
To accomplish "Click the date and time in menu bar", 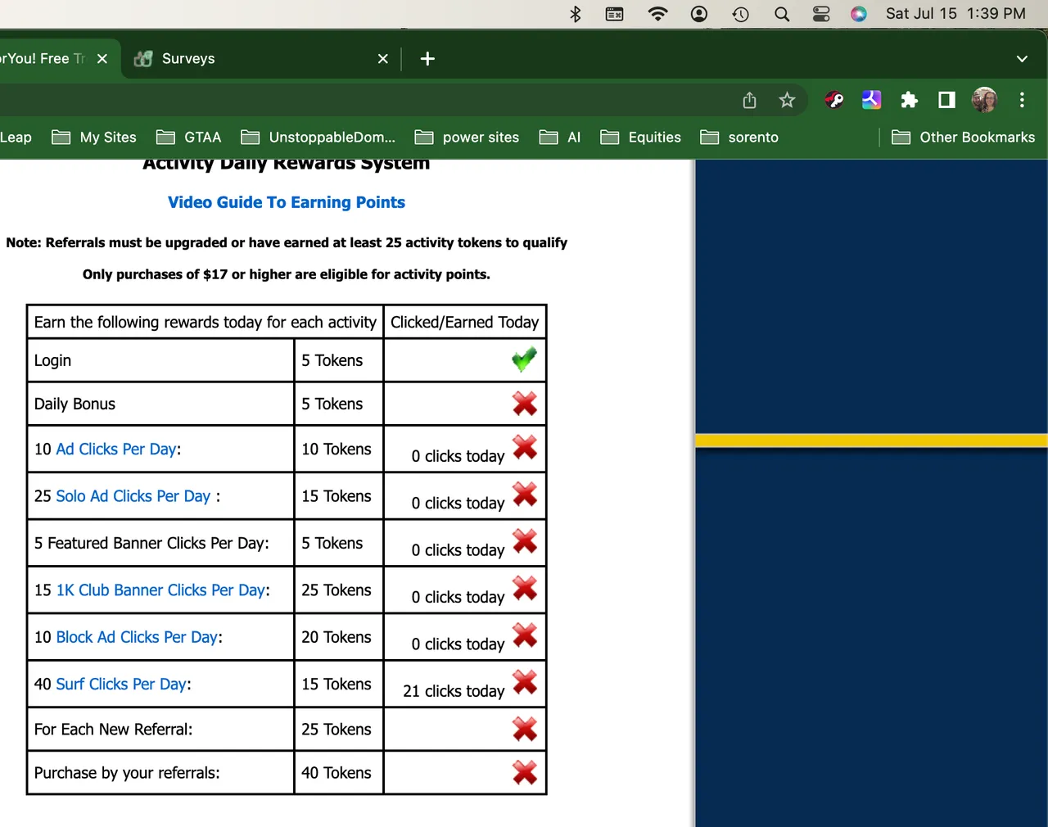I will pyautogui.click(x=955, y=14).
